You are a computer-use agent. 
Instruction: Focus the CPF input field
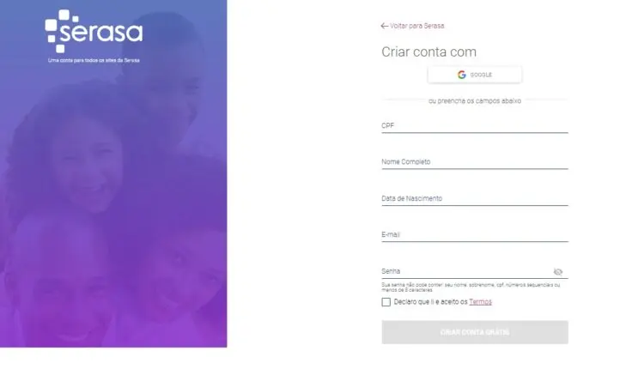tap(474, 126)
